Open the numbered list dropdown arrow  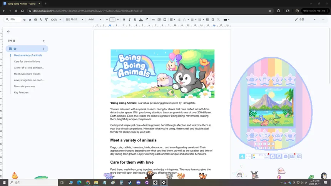coord(203,20)
